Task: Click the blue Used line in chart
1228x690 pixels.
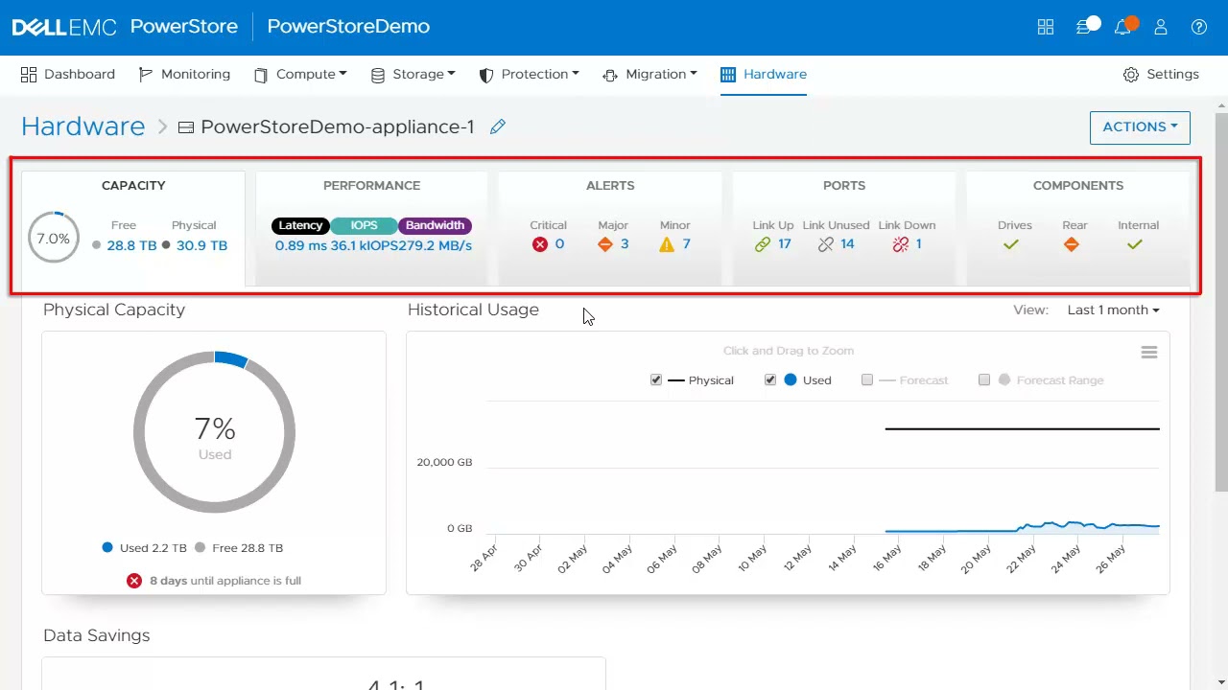Action: [x=1022, y=527]
